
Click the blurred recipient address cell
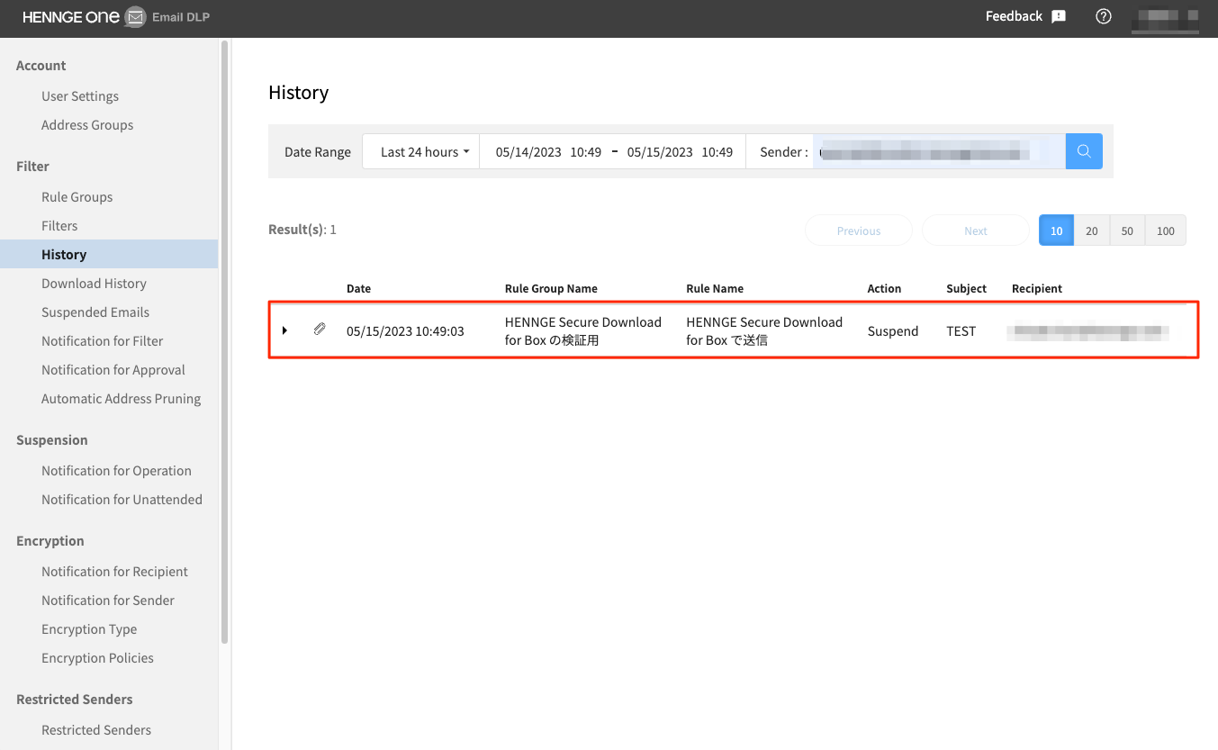(x=1089, y=331)
